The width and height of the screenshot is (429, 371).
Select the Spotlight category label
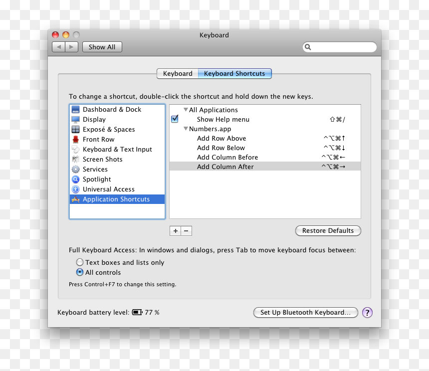click(x=97, y=180)
